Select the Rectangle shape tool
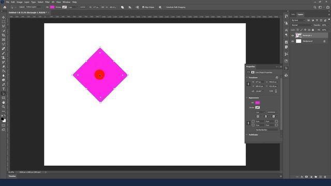The image size is (331, 186). coord(4,98)
